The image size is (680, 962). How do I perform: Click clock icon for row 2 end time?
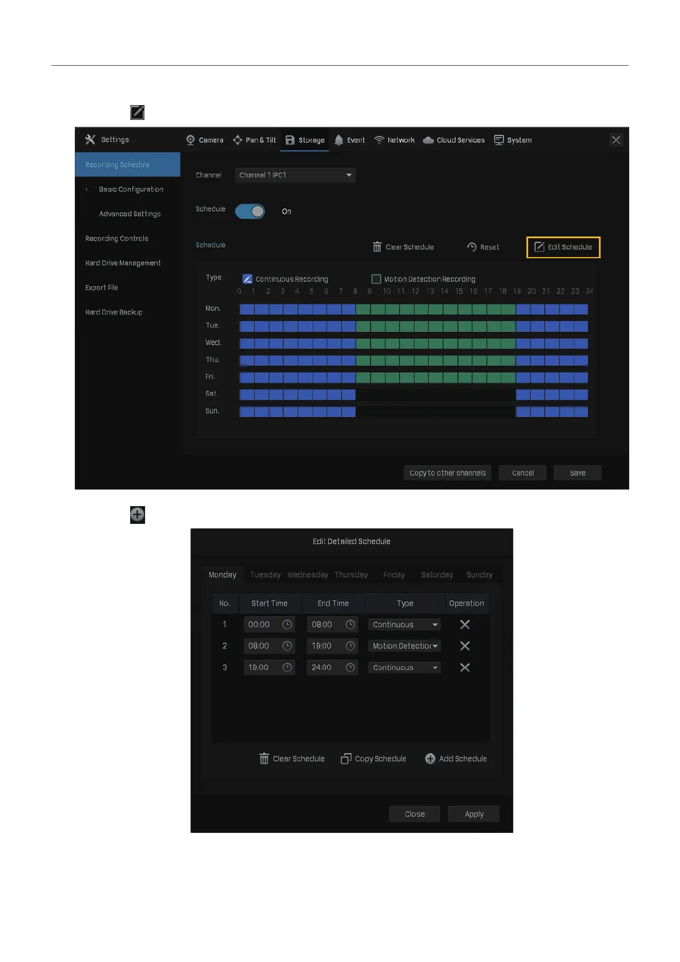coord(351,646)
